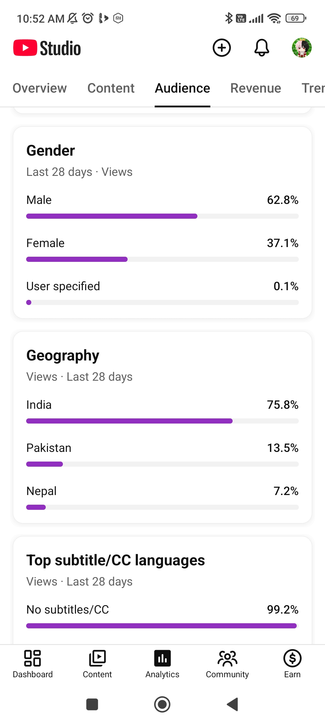
Task: Tap the Male percentage bar
Action: [162, 216]
